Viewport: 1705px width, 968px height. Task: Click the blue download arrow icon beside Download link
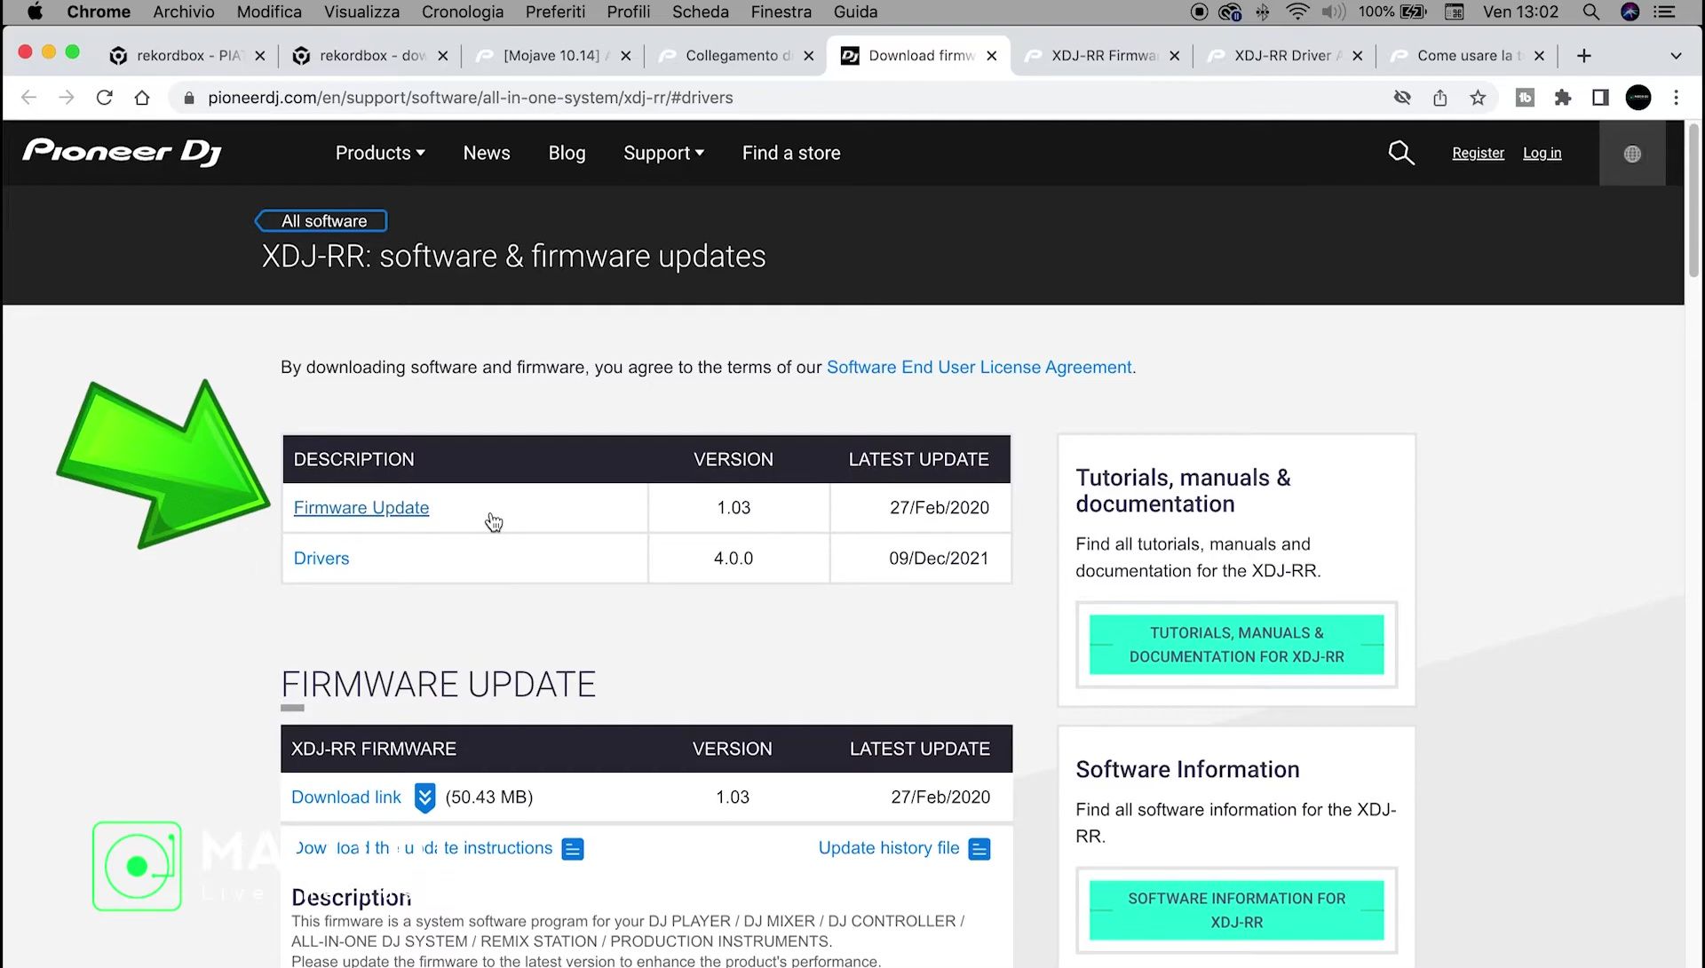424,797
